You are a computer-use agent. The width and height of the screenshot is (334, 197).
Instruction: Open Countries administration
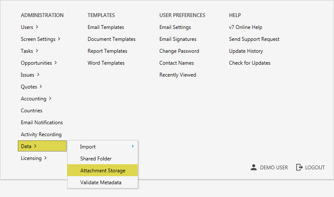tap(31, 111)
